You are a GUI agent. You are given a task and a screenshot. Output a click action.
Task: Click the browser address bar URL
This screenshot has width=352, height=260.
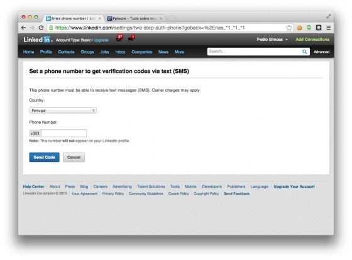tap(150, 28)
